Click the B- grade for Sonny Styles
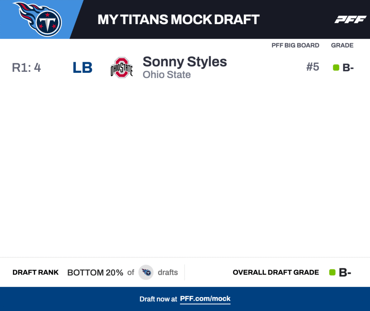 [348, 68]
